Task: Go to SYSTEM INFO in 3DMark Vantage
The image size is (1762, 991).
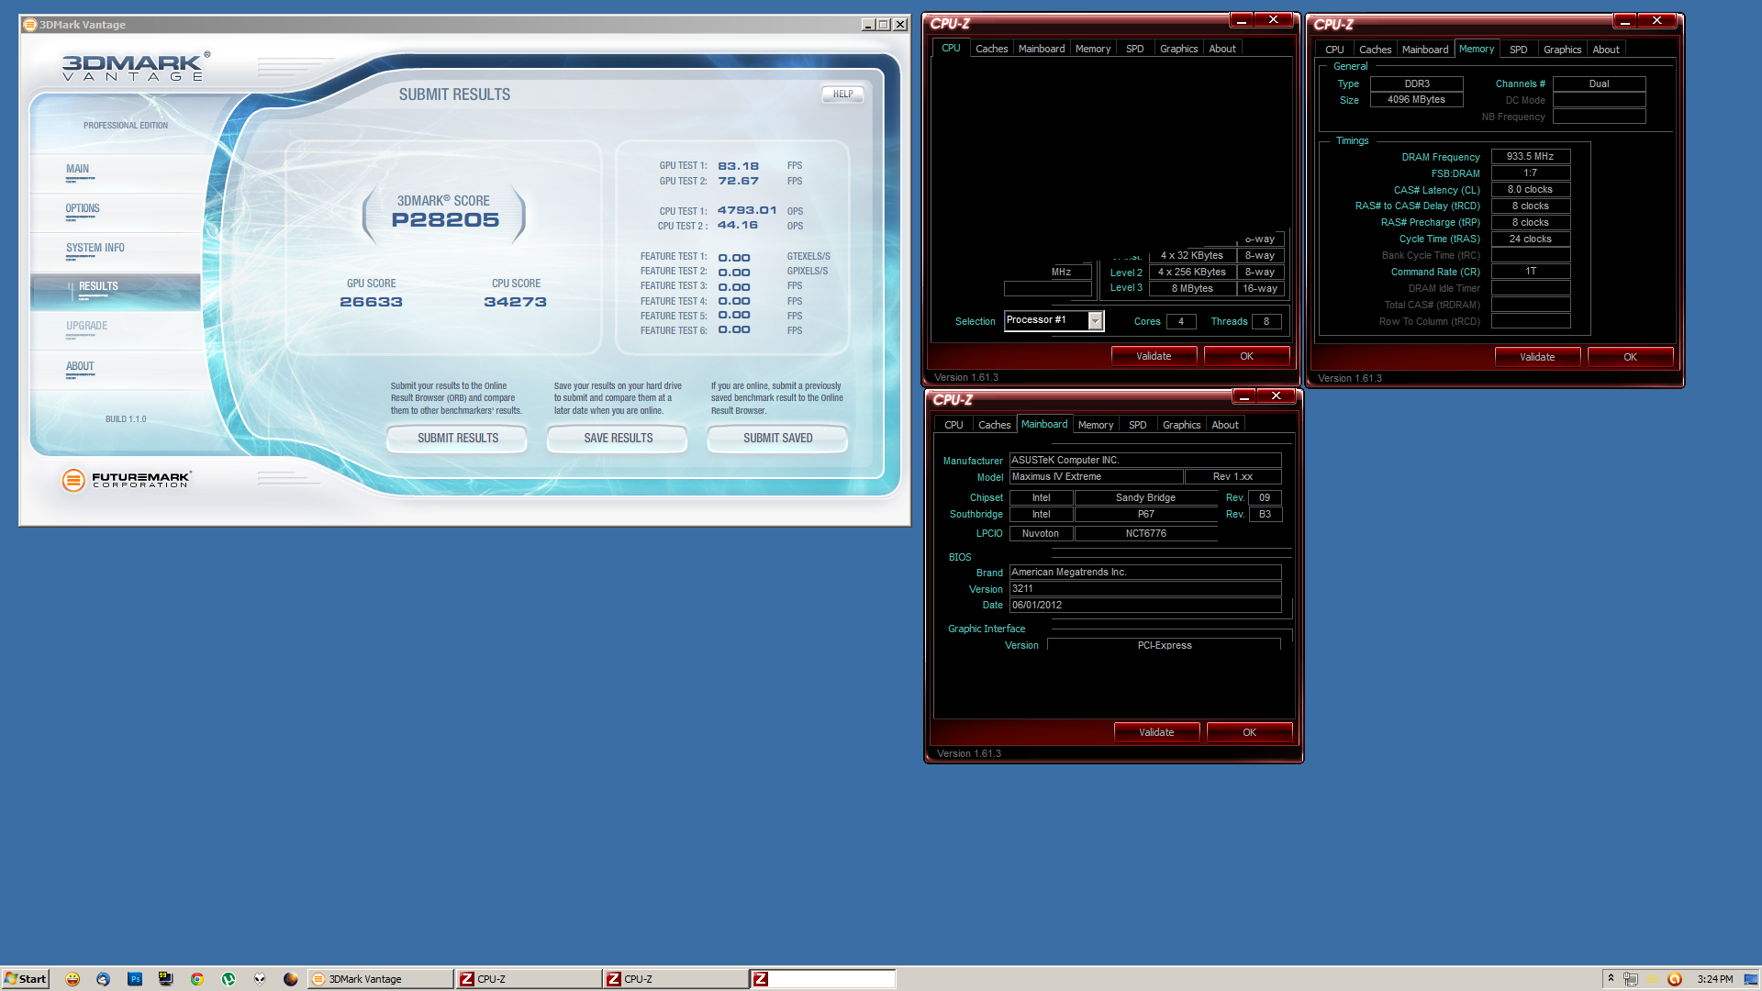Action: click(x=115, y=251)
